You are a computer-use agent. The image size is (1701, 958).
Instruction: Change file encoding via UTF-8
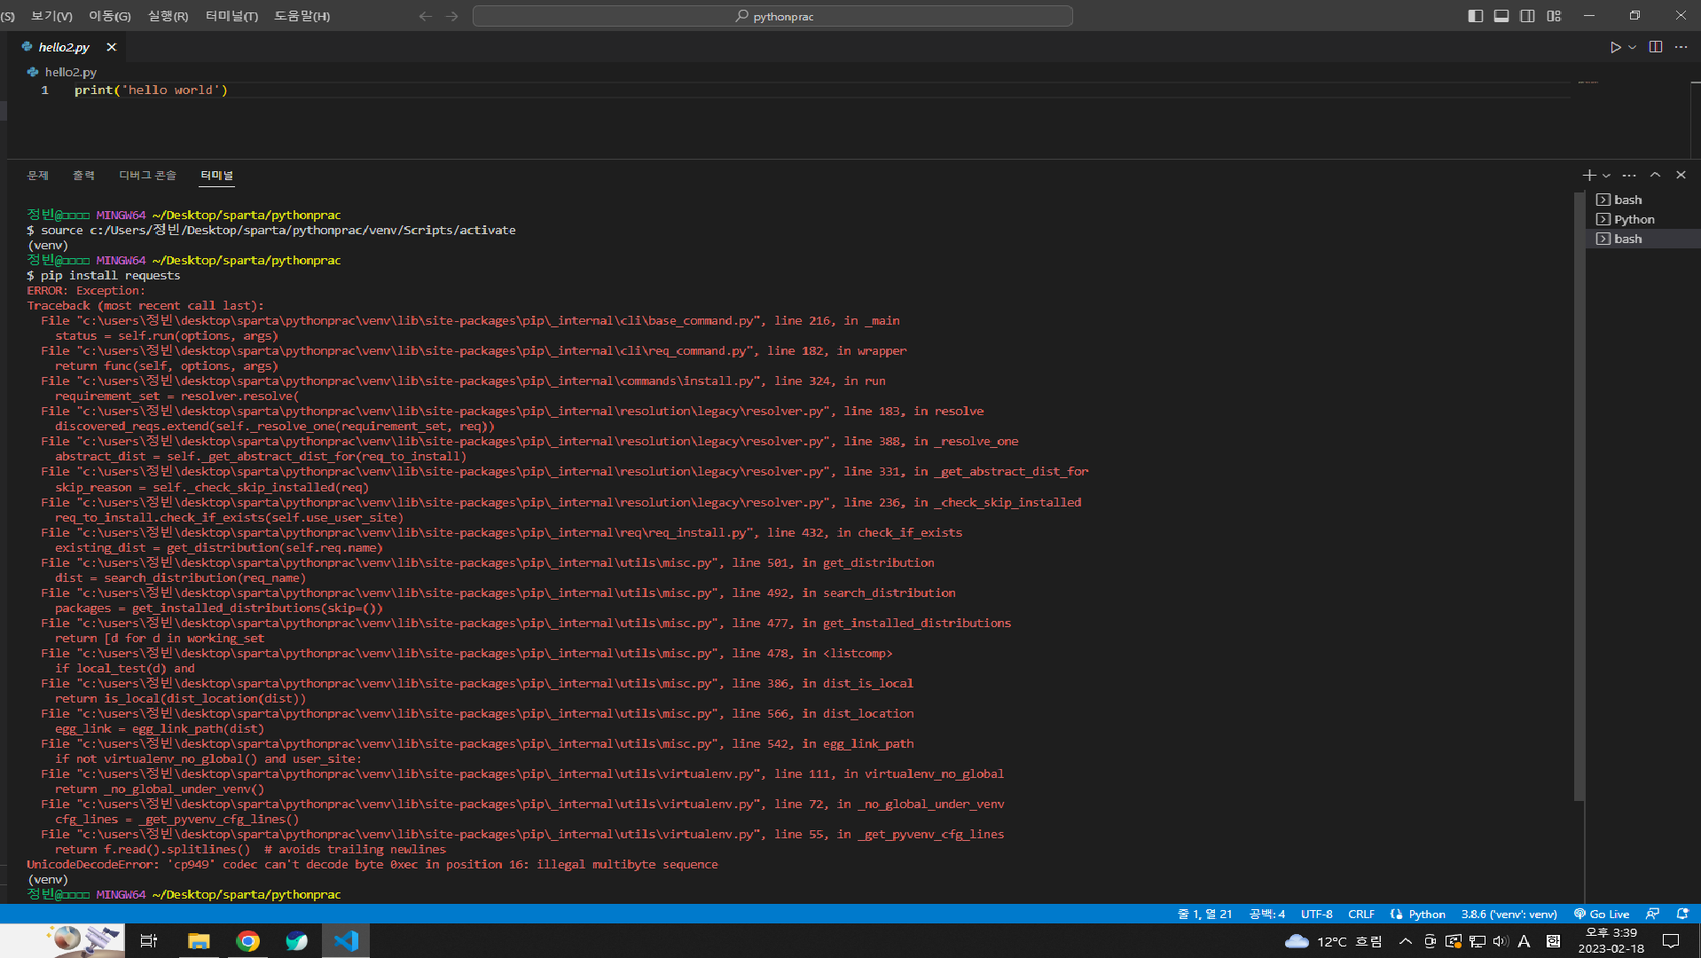[1316, 915]
